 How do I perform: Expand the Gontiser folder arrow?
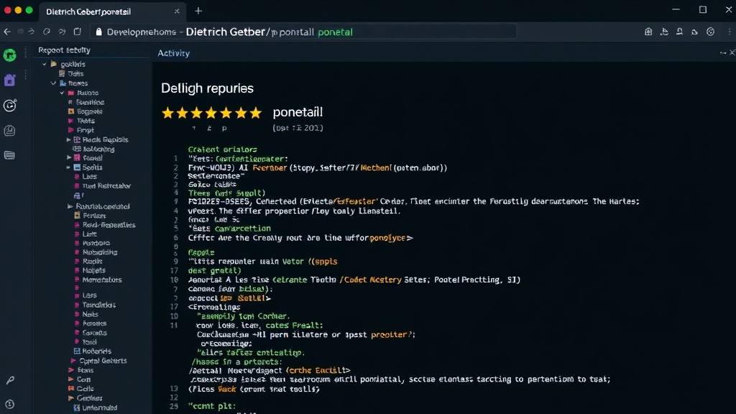pos(71,398)
